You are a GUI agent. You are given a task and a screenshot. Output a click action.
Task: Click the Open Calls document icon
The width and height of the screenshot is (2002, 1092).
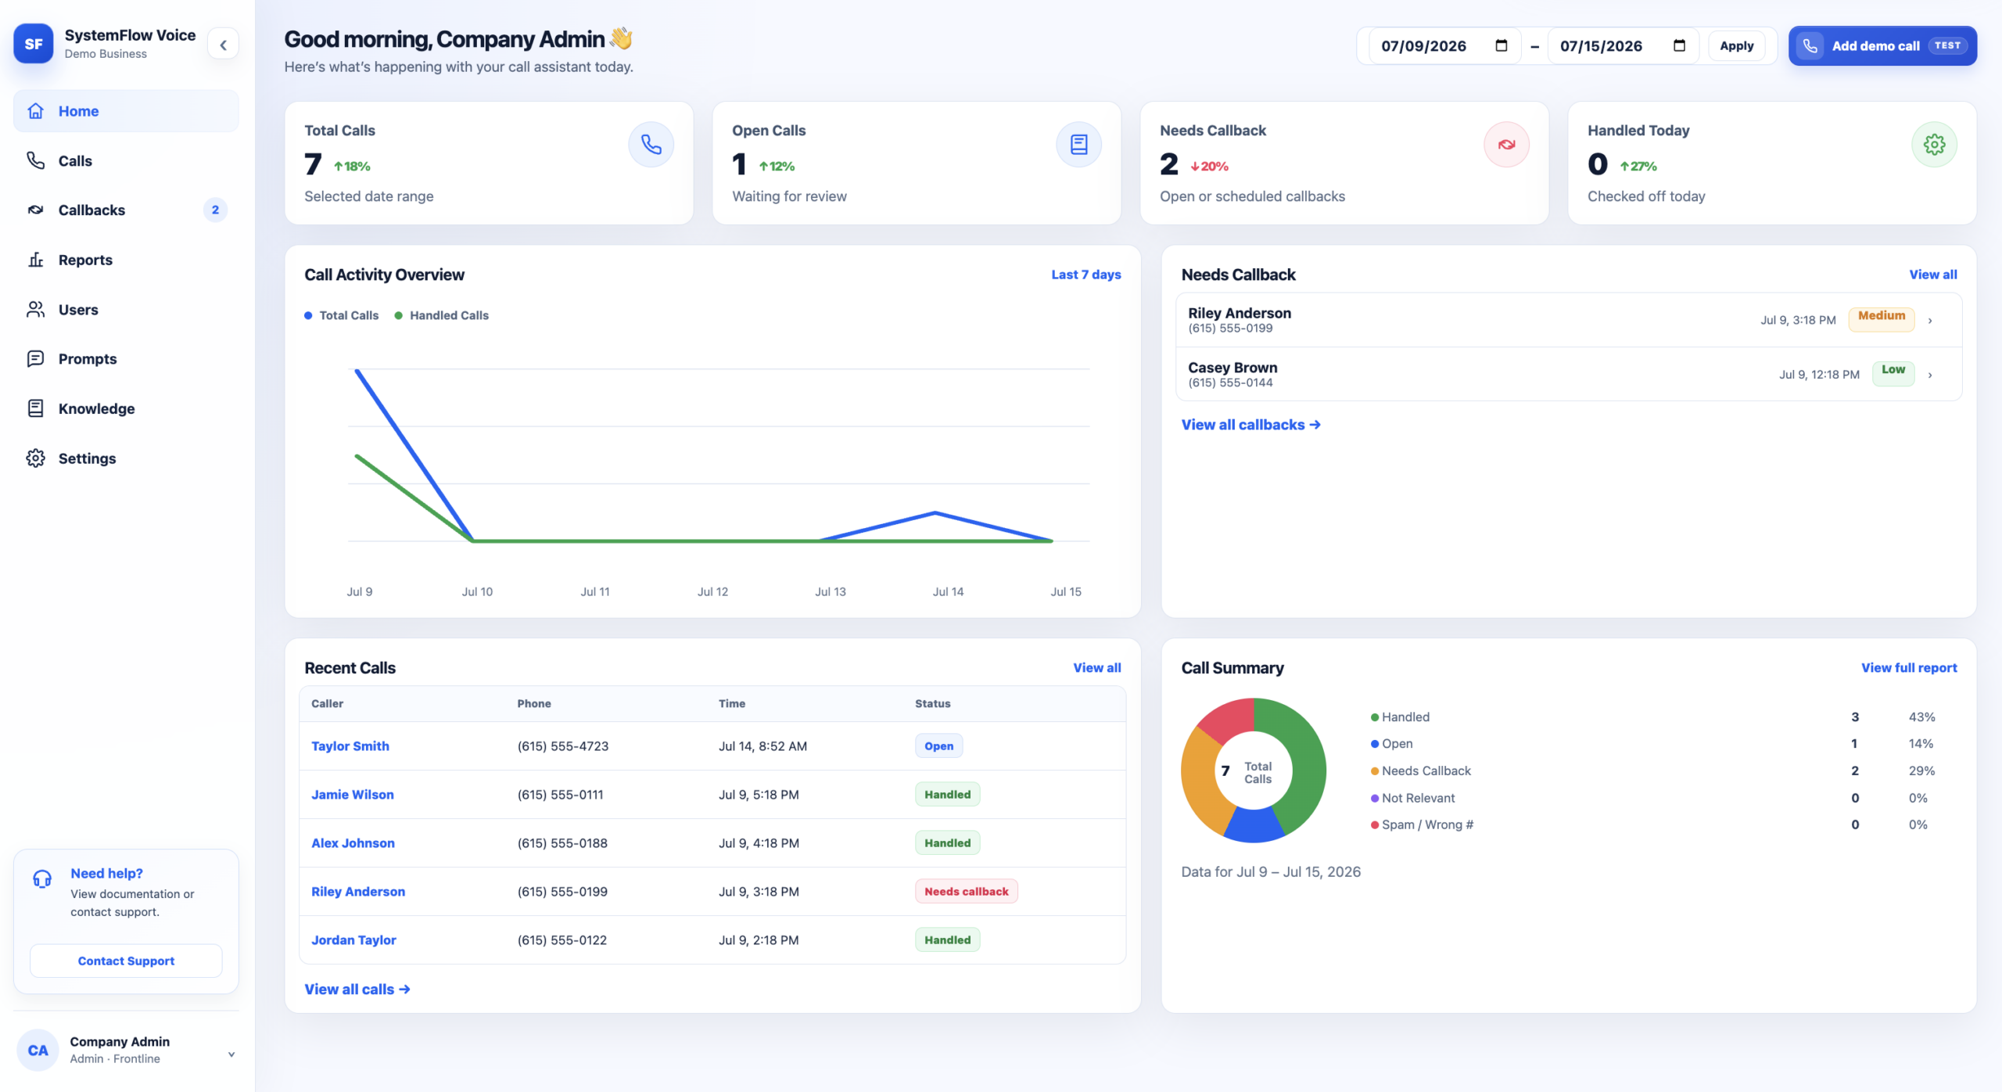click(1078, 144)
